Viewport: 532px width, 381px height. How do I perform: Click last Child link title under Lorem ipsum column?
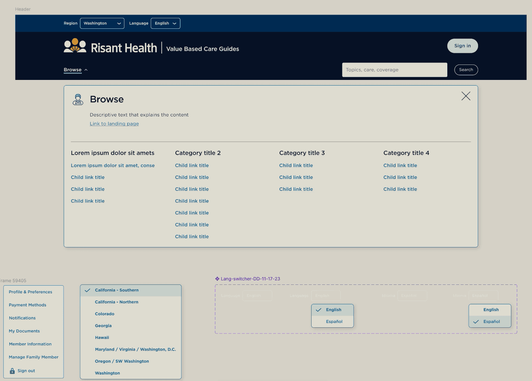pos(88,201)
